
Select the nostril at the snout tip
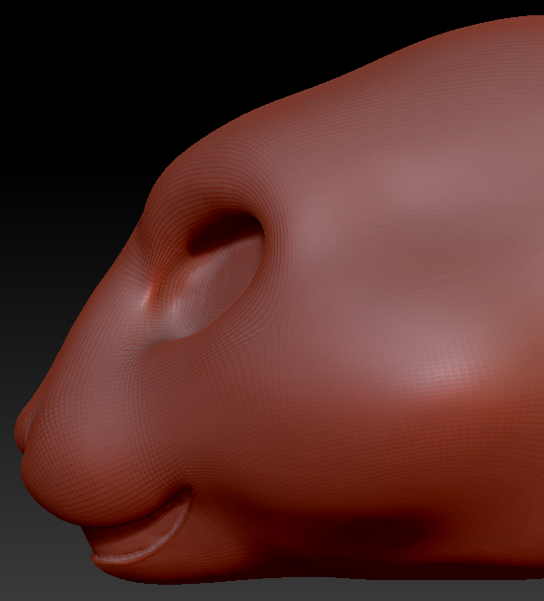32,421
